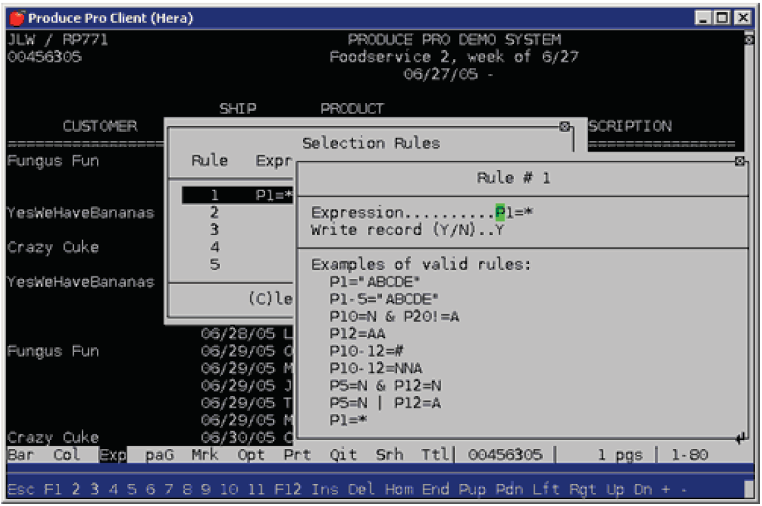762x506 pixels.
Task: Click the F1 key on the key bar
Action: 53,489
